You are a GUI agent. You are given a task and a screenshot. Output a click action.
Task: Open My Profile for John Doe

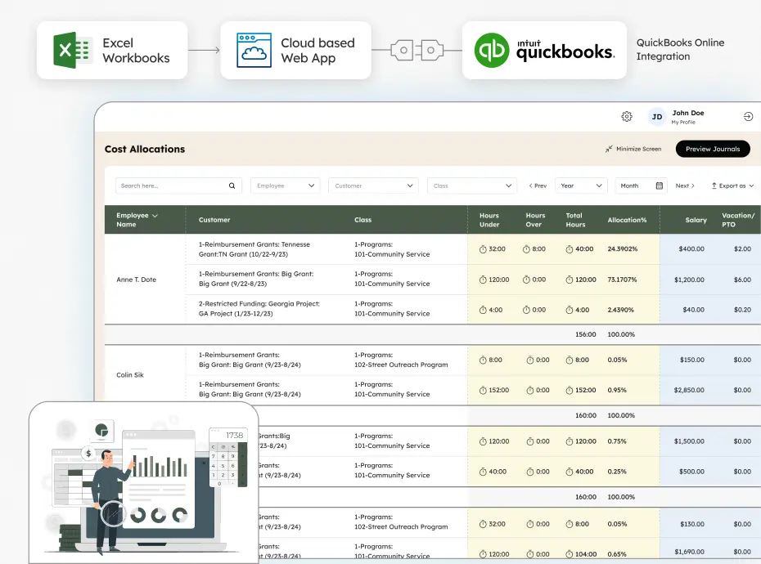click(685, 121)
